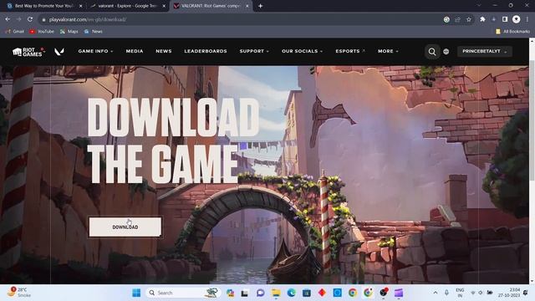Click the weather widget in taskbar
This screenshot has width=535, height=301.
click(19, 292)
